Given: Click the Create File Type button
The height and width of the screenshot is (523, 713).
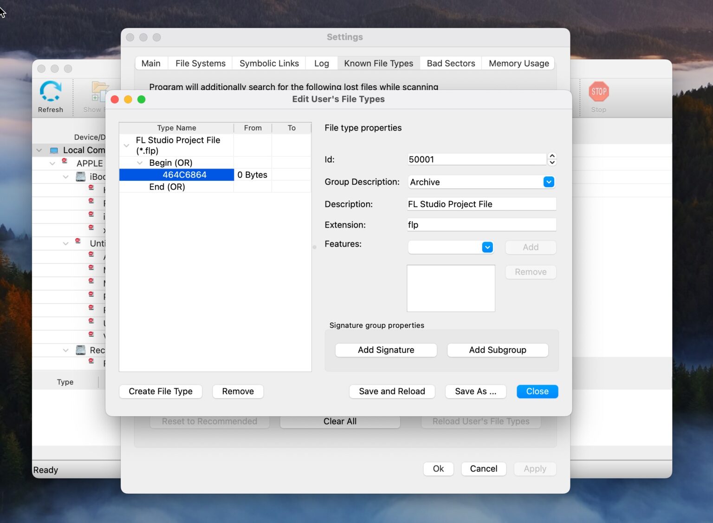Looking at the screenshot, I should [160, 391].
